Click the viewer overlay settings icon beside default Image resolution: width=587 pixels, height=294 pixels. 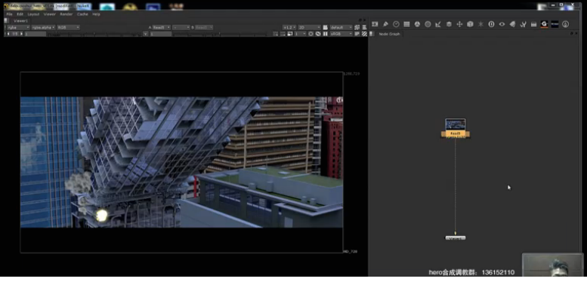point(357,28)
